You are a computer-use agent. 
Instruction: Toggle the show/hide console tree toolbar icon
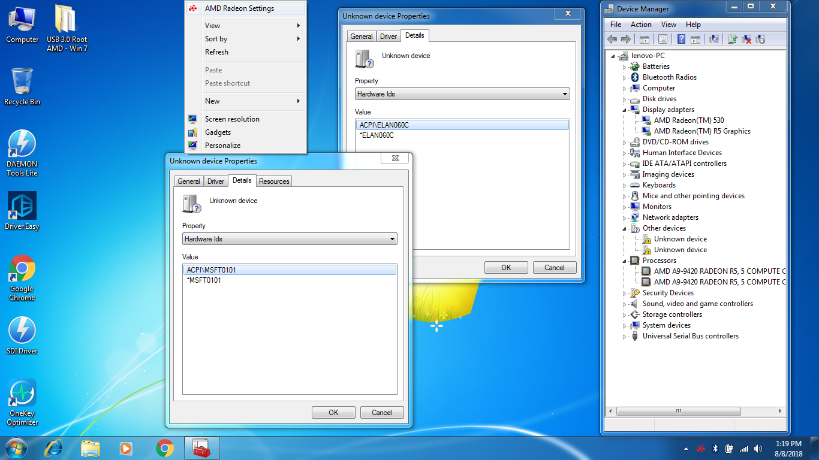(645, 39)
